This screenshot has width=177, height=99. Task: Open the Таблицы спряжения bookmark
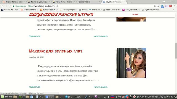[x=68, y=10]
